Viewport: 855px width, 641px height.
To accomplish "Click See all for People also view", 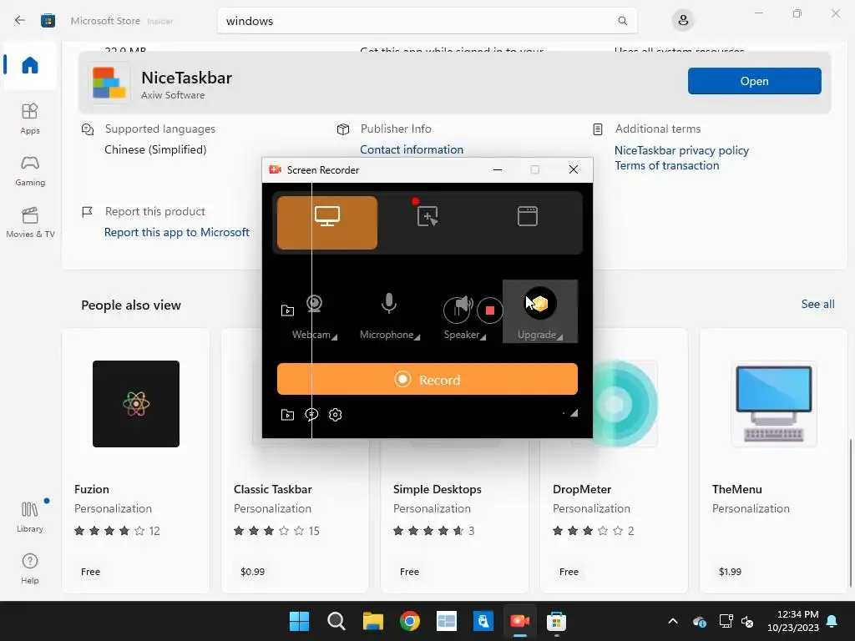I will tap(817, 304).
